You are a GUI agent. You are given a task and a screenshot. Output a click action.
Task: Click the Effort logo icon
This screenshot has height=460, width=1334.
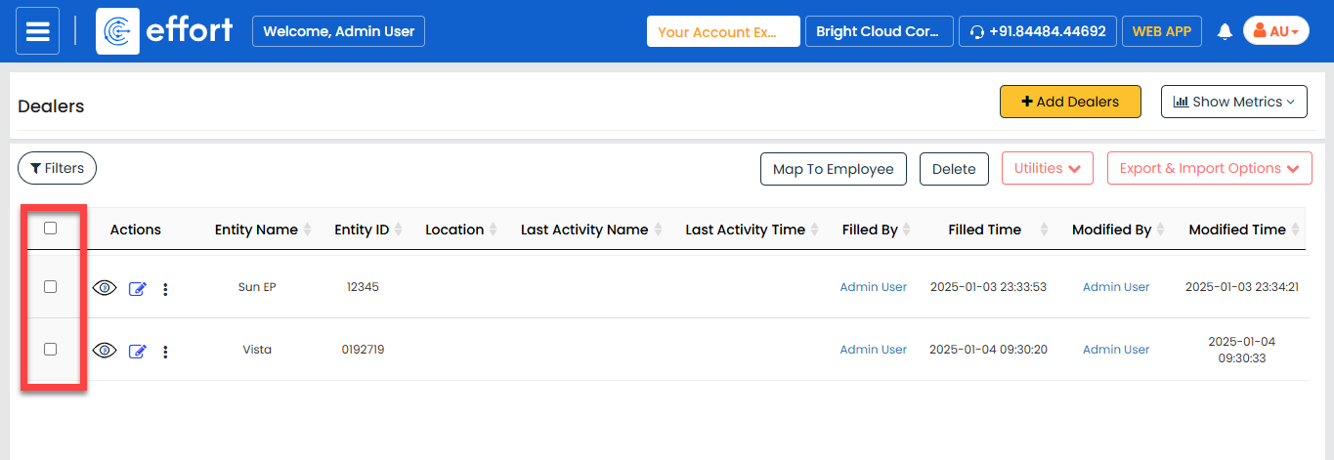click(117, 31)
